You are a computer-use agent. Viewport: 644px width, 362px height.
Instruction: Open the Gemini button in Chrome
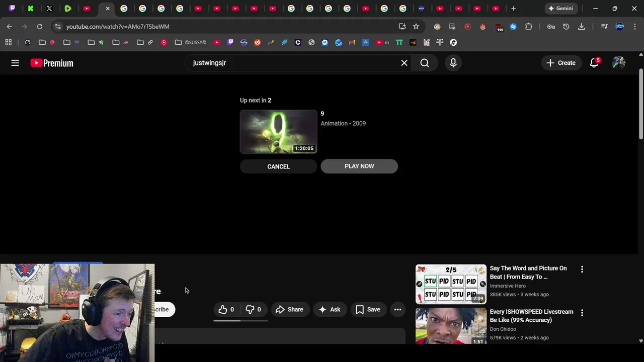click(560, 9)
